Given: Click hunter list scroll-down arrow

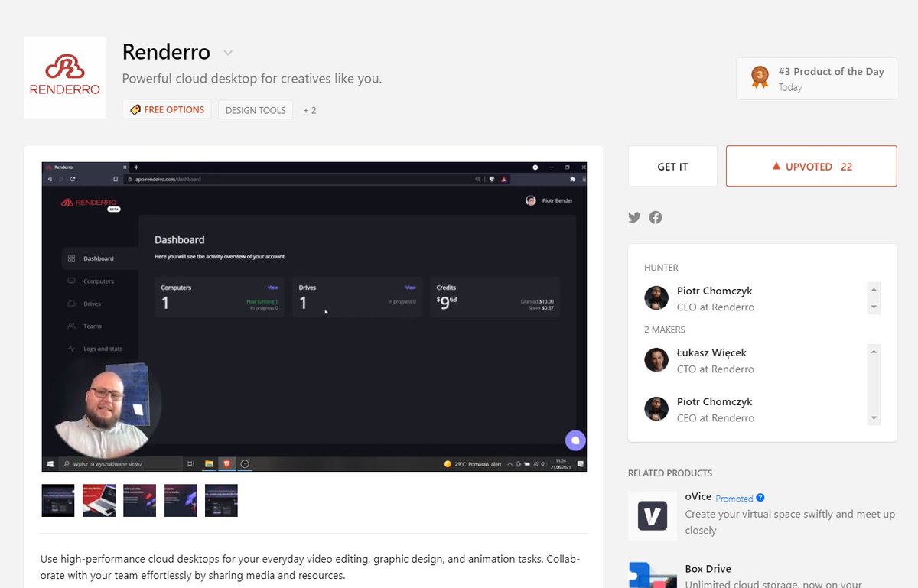Looking at the screenshot, I should point(874,307).
